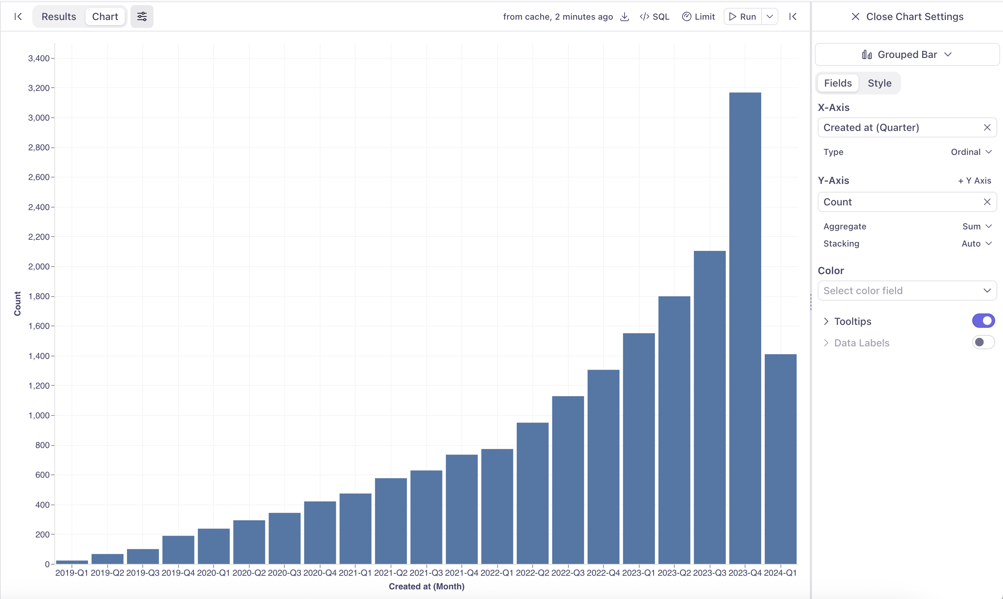Click the download results icon
The width and height of the screenshot is (1003, 599).
624,16
